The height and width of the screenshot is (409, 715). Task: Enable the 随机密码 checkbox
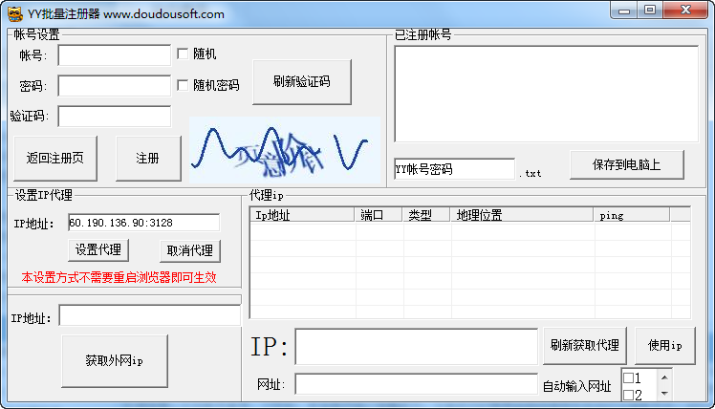tap(183, 85)
